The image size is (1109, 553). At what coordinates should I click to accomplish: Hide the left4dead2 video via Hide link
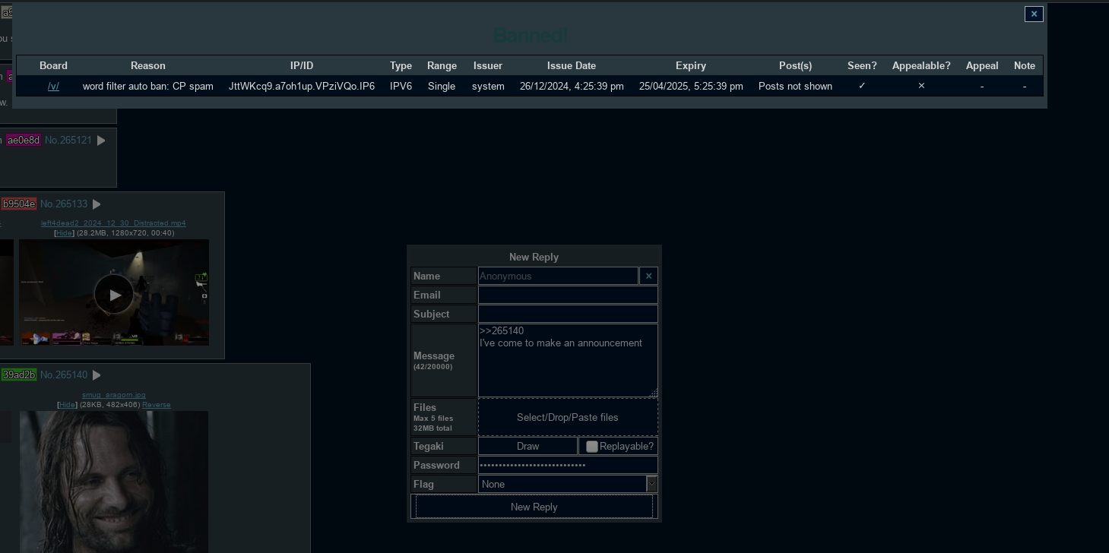tap(65, 233)
